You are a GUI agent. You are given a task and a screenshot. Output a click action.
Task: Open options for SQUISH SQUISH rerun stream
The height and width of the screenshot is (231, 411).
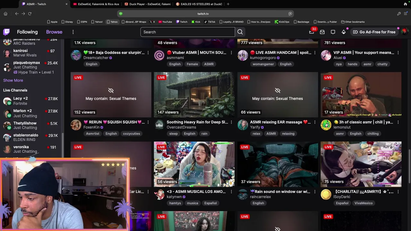coord(148,122)
